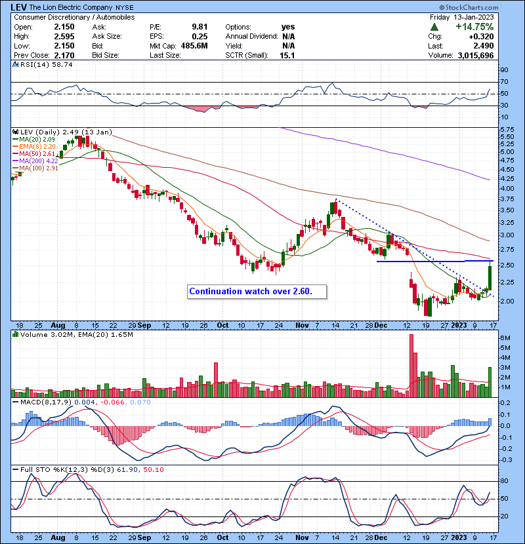Image resolution: width=525 pixels, height=544 pixels.
Task: Click the Mkt Cap value 485.6M
Action: pos(194,46)
